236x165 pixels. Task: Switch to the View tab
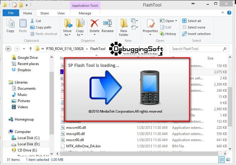click(61, 13)
